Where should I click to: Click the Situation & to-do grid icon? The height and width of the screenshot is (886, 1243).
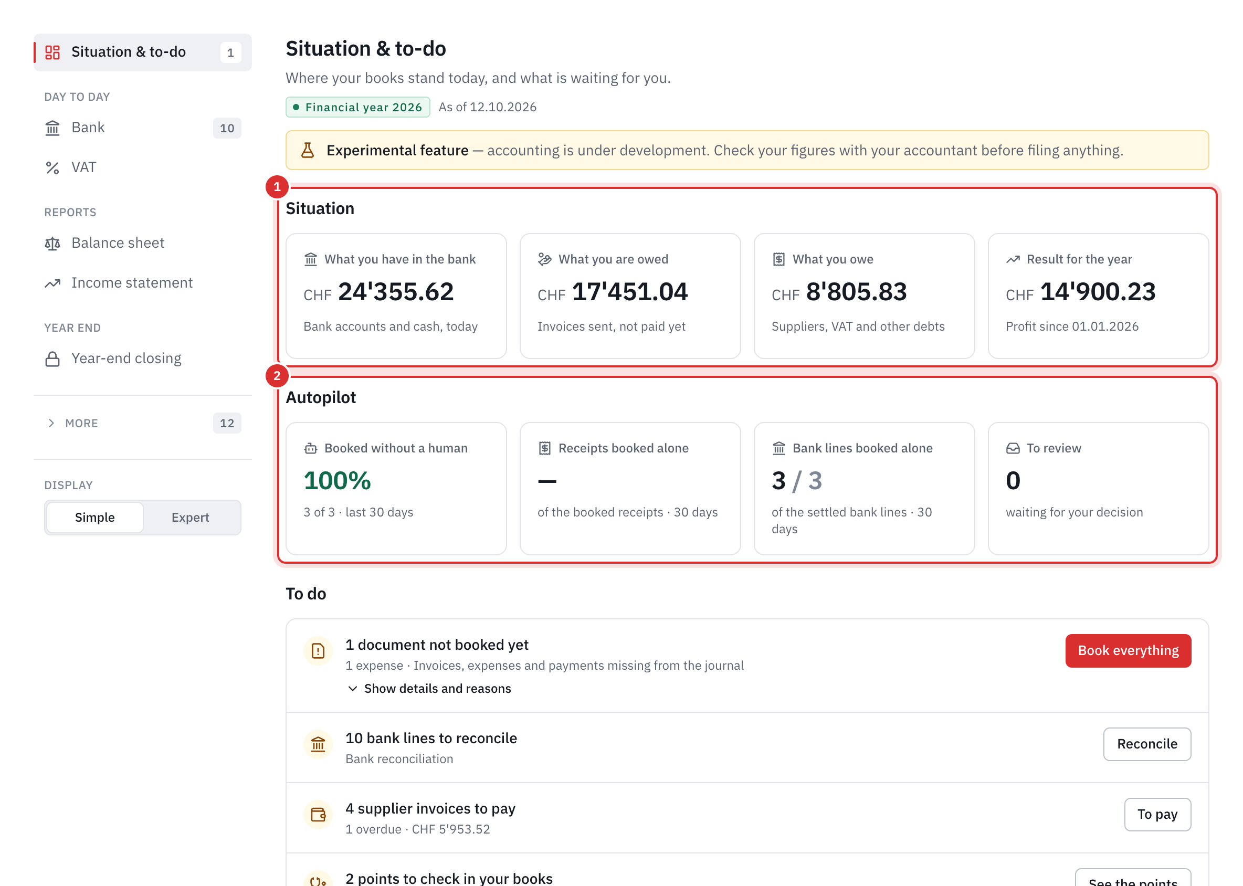pos(52,52)
